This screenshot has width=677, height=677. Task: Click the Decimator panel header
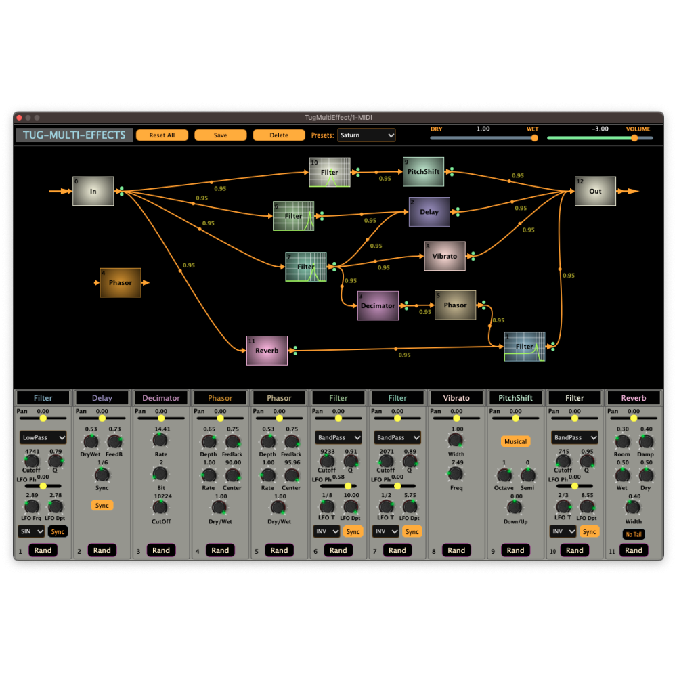(x=161, y=398)
